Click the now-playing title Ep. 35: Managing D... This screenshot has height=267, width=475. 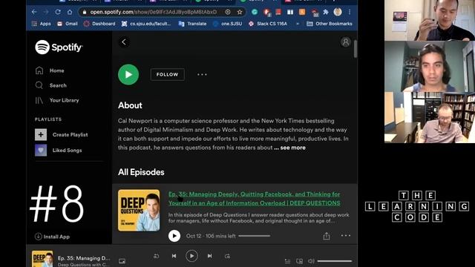point(84,258)
